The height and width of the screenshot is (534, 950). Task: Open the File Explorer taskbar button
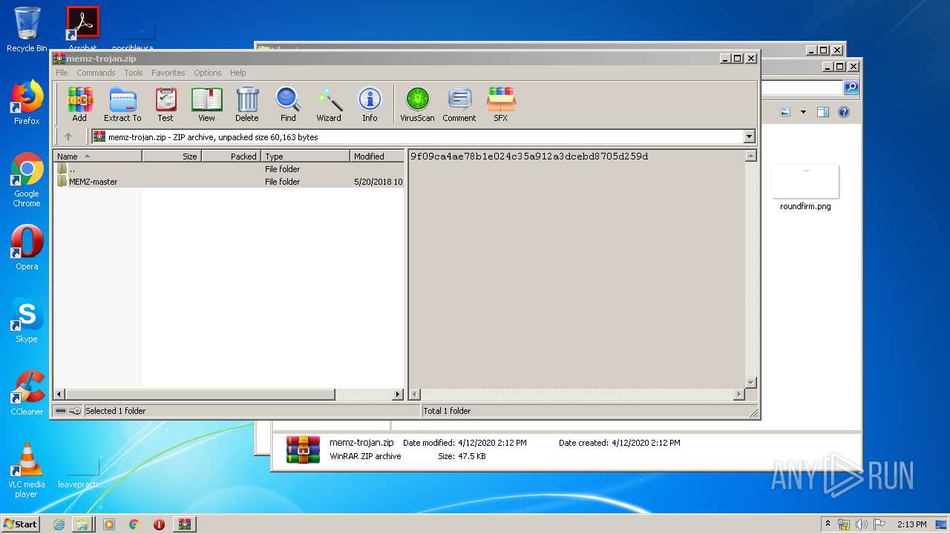point(82,524)
